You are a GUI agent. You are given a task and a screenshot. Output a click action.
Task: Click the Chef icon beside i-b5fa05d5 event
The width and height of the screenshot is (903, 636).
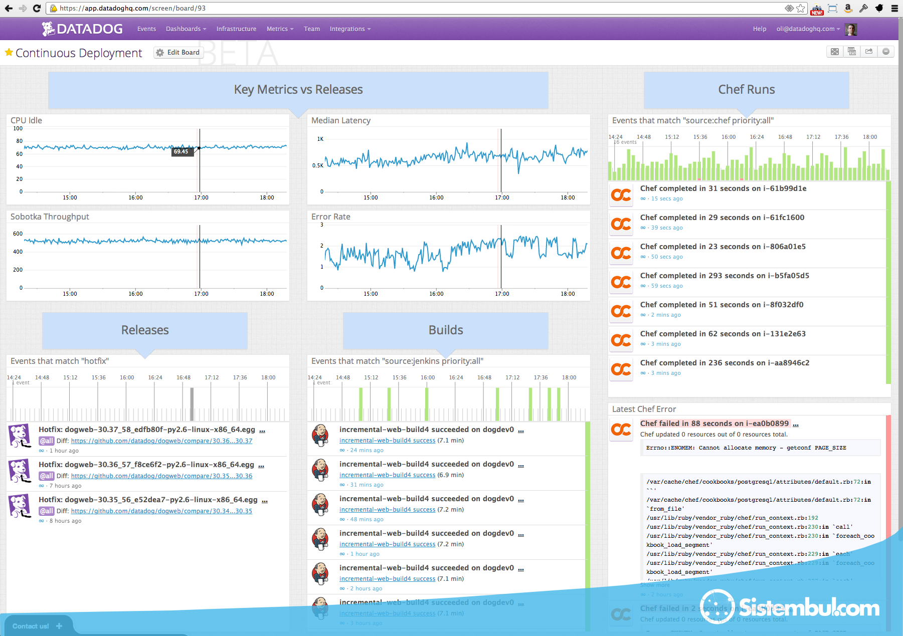coord(621,282)
